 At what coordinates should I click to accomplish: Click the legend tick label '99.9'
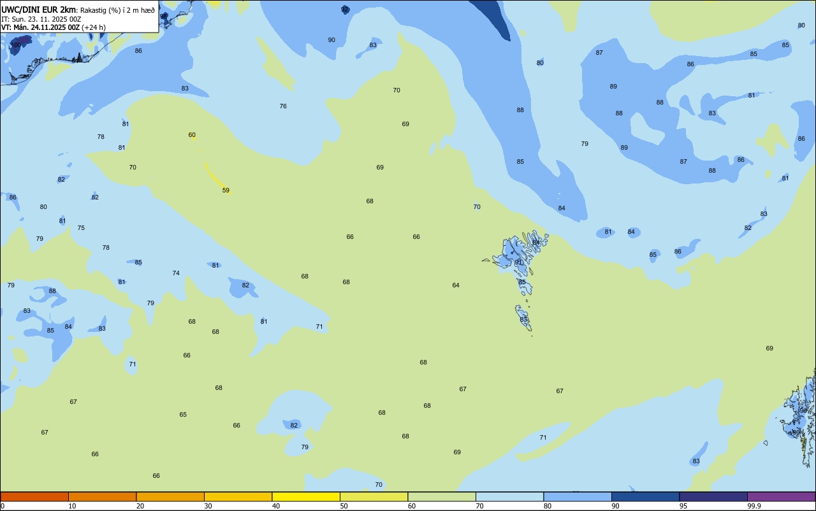[754, 506]
